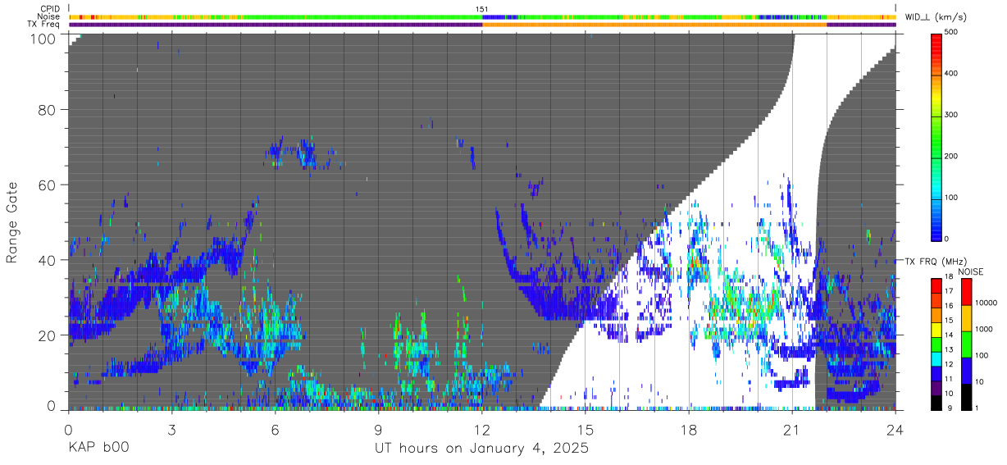Click the 400 label on width scale
Viewport: 1007px width, 465px height.
tap(953, 74)
